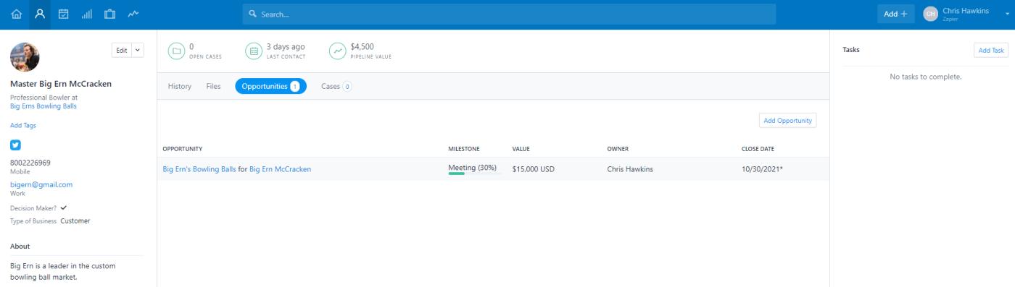1015x287 pixels.
Task: Click the Meeting milestone progress bar
Action: (x=474, y=174)
